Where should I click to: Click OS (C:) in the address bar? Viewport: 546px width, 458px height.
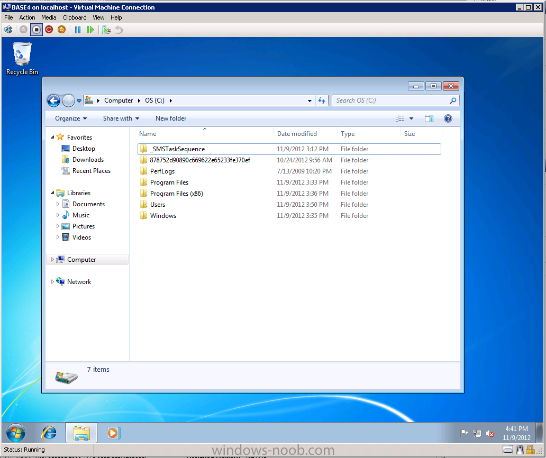pos(154,100)
